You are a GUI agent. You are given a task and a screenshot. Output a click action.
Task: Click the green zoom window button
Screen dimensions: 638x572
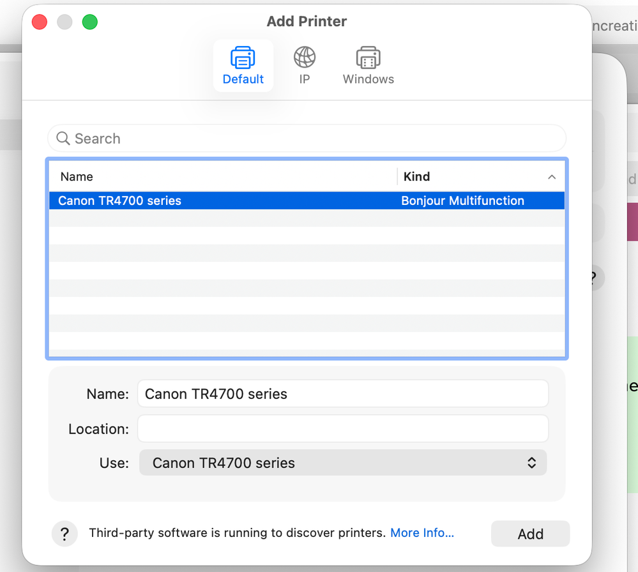90,22
